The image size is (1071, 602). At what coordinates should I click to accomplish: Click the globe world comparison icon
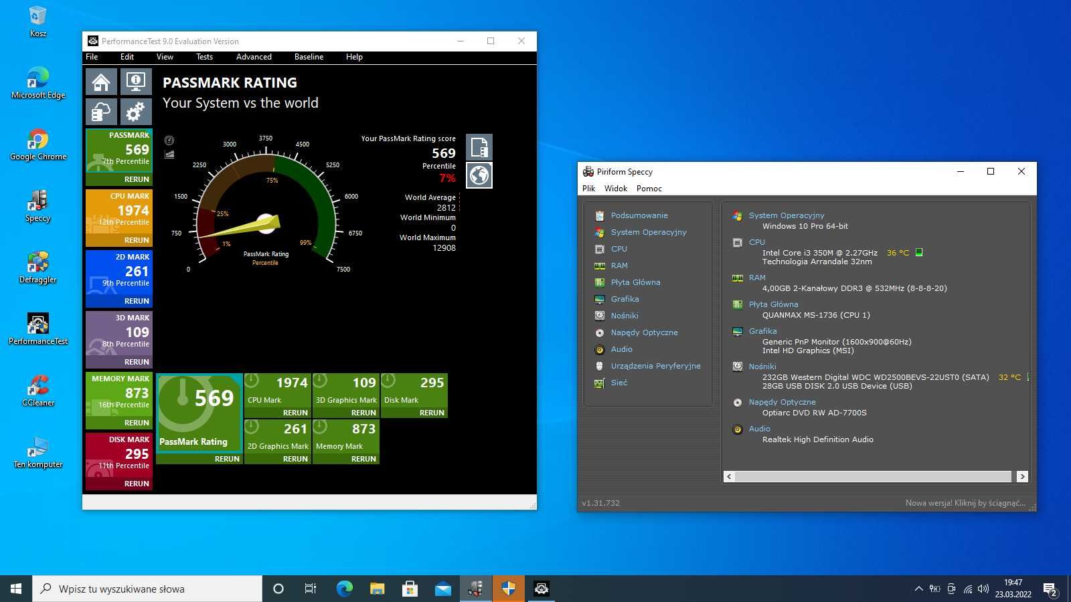tap(479, 175)
